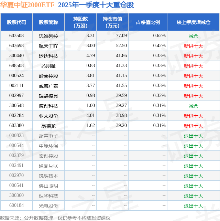This screenshot has height=221, width=220.
Task: Click net value ratio 0.32%
Action: (x=159, y=96)
